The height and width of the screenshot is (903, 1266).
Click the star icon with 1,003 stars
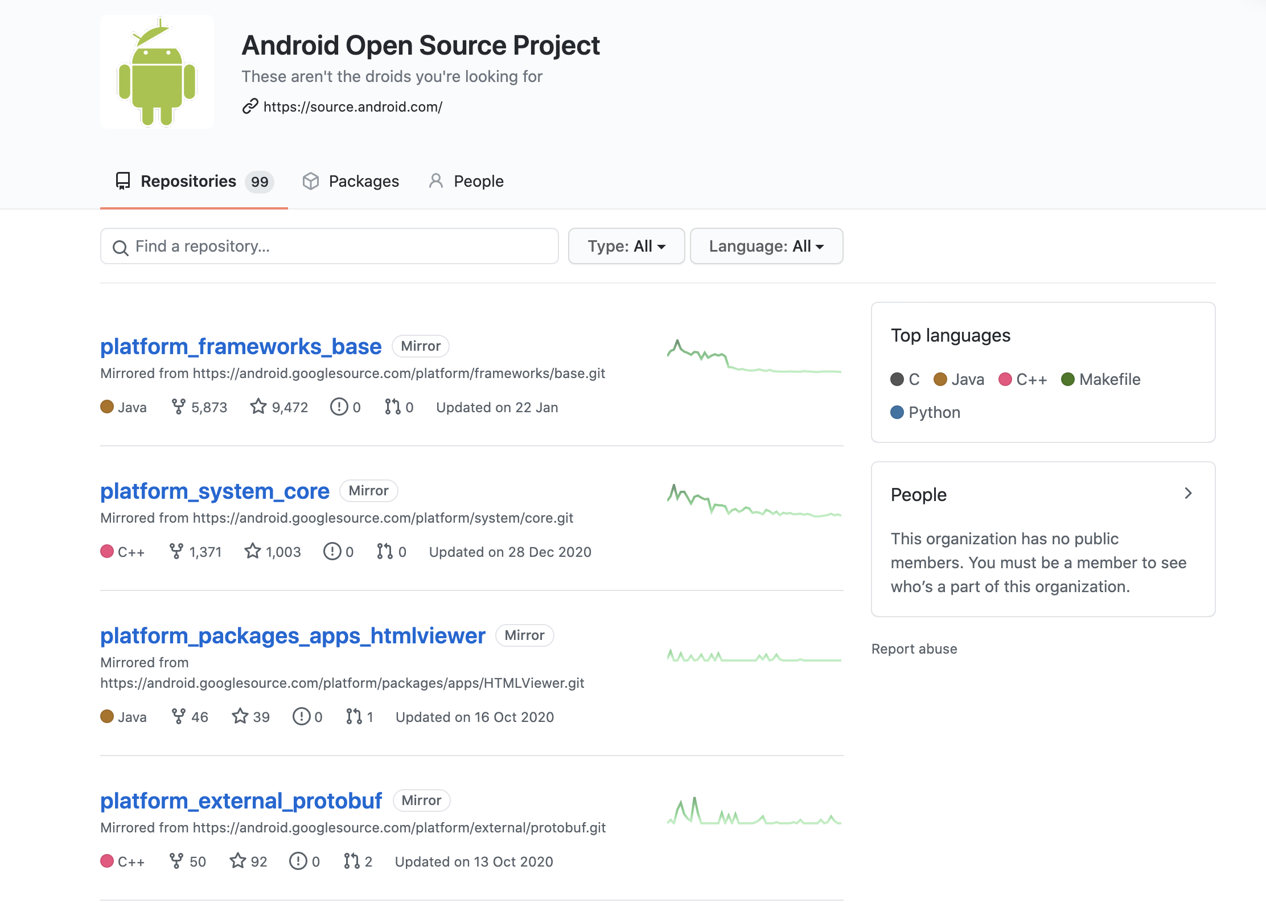tap(253, 551)
